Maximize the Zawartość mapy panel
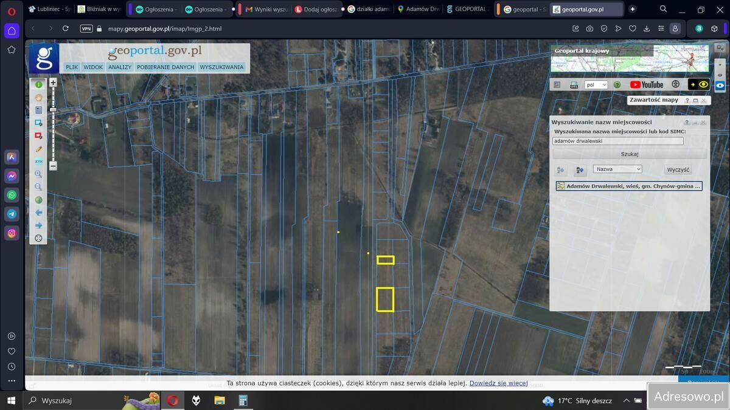 point(695,100)
